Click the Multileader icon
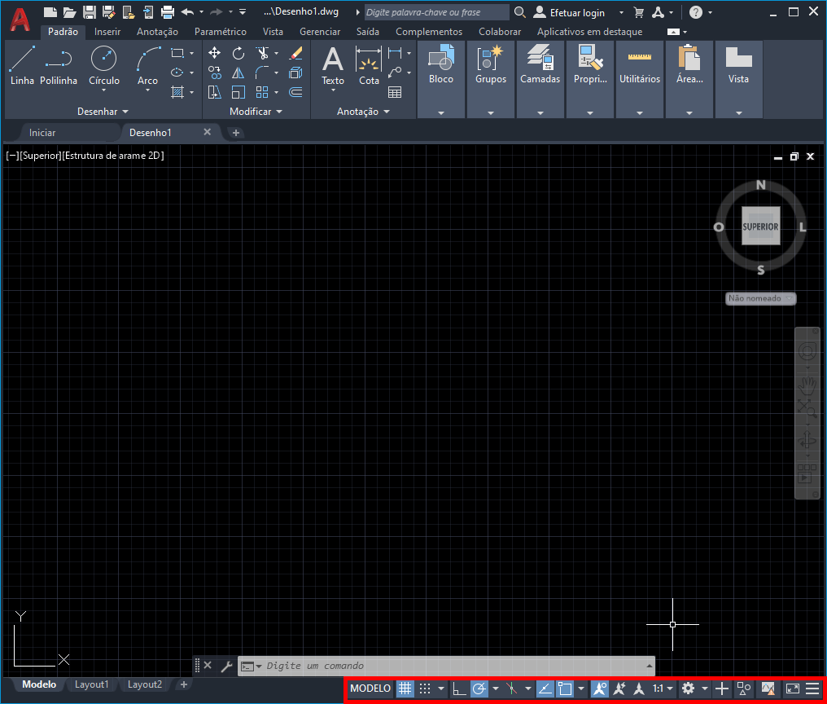Screen dimensions: 827x704 (x=395, y=73)
